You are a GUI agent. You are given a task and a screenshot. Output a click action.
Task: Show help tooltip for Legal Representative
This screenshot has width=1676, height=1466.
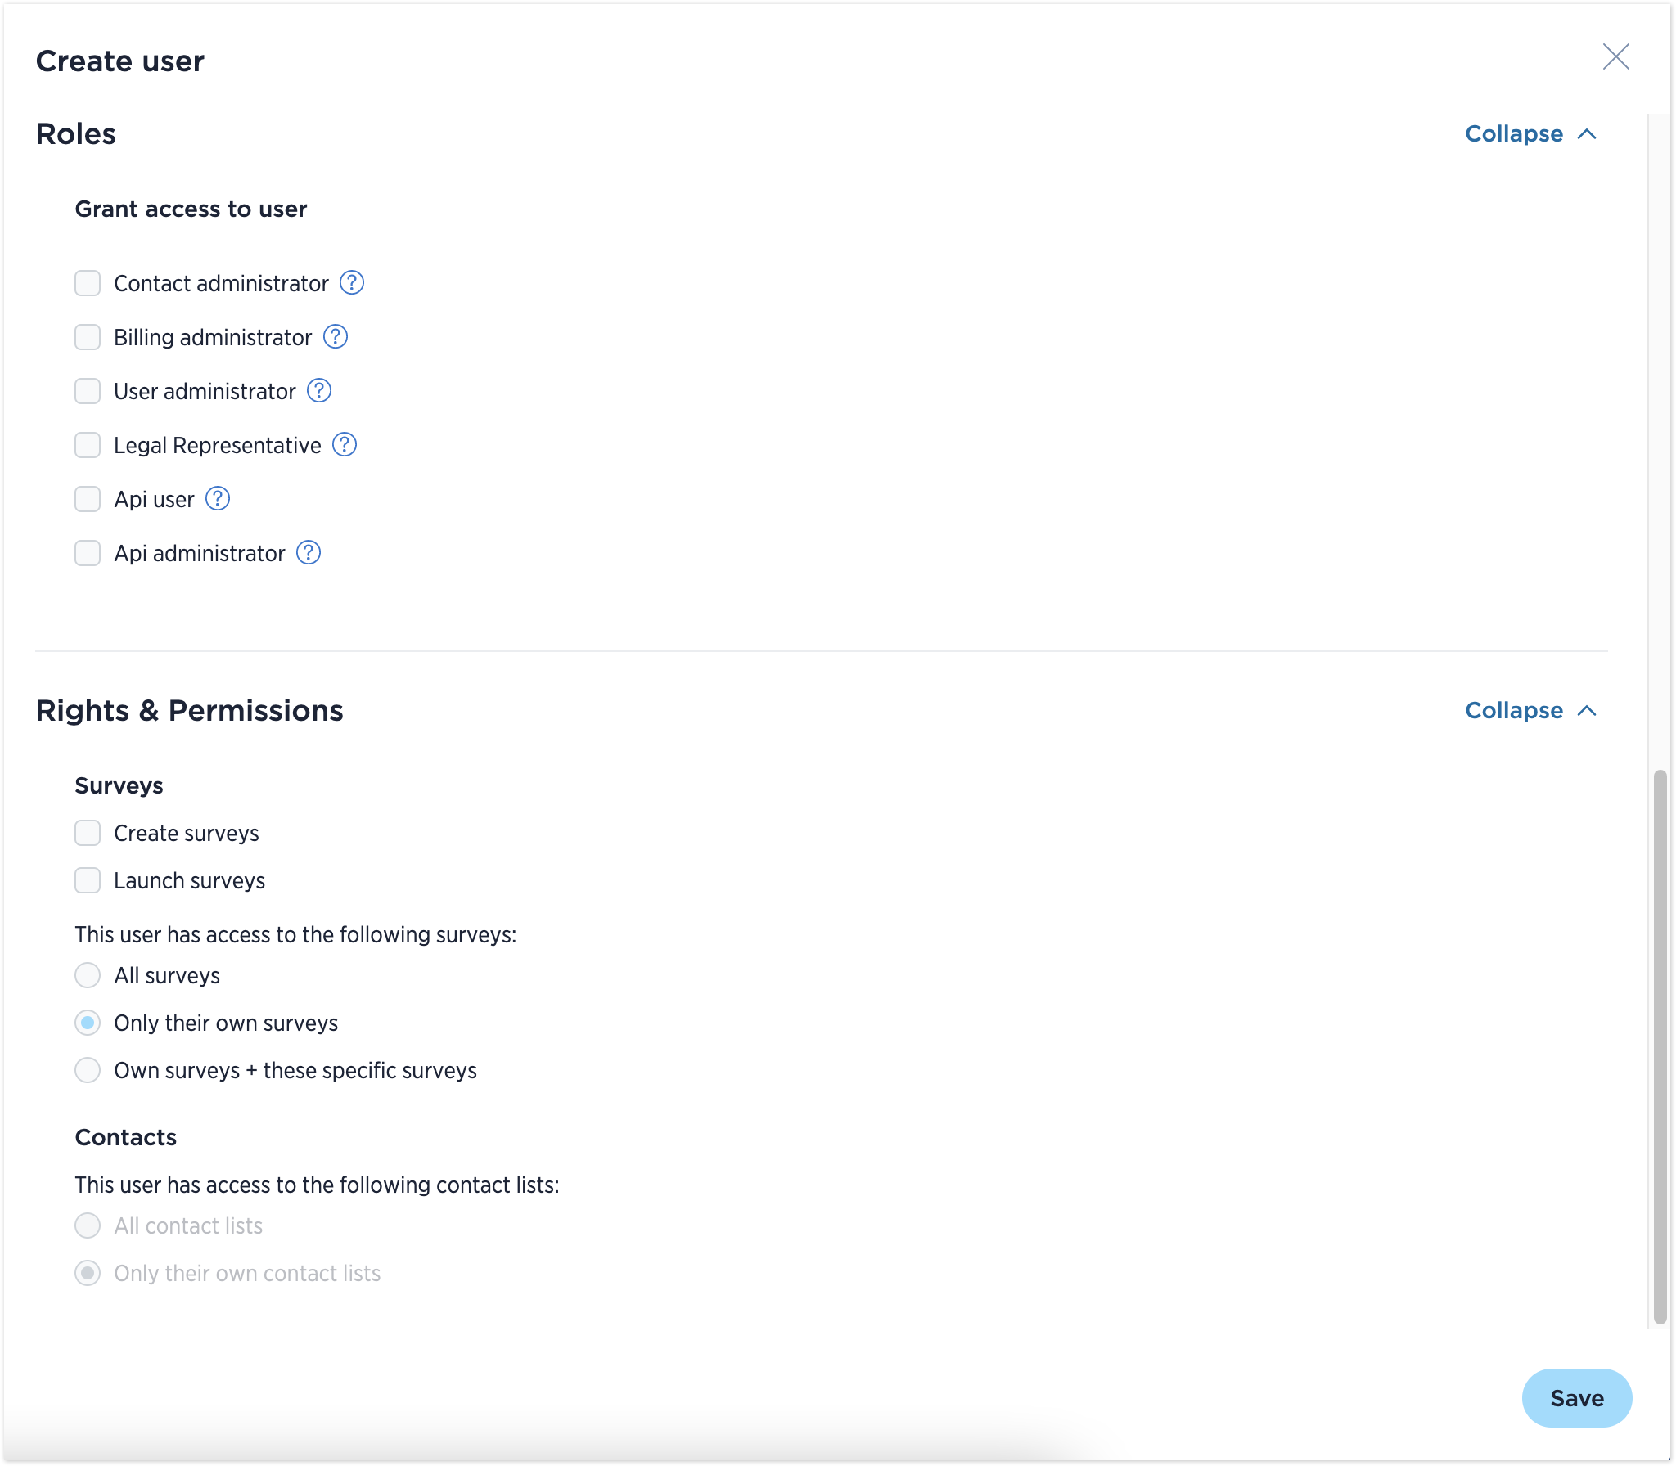(x=345, y=444)
